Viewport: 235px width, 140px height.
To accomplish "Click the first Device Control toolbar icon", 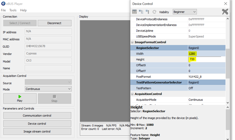I will [135, 12].
